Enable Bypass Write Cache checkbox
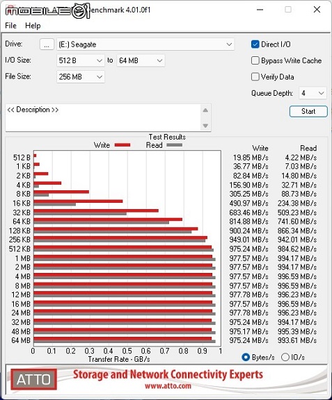Viewport: 332px width, 400px height. click(255, 60)
